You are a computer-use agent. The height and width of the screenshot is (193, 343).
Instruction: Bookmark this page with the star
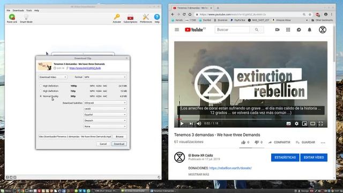(310, 14)
